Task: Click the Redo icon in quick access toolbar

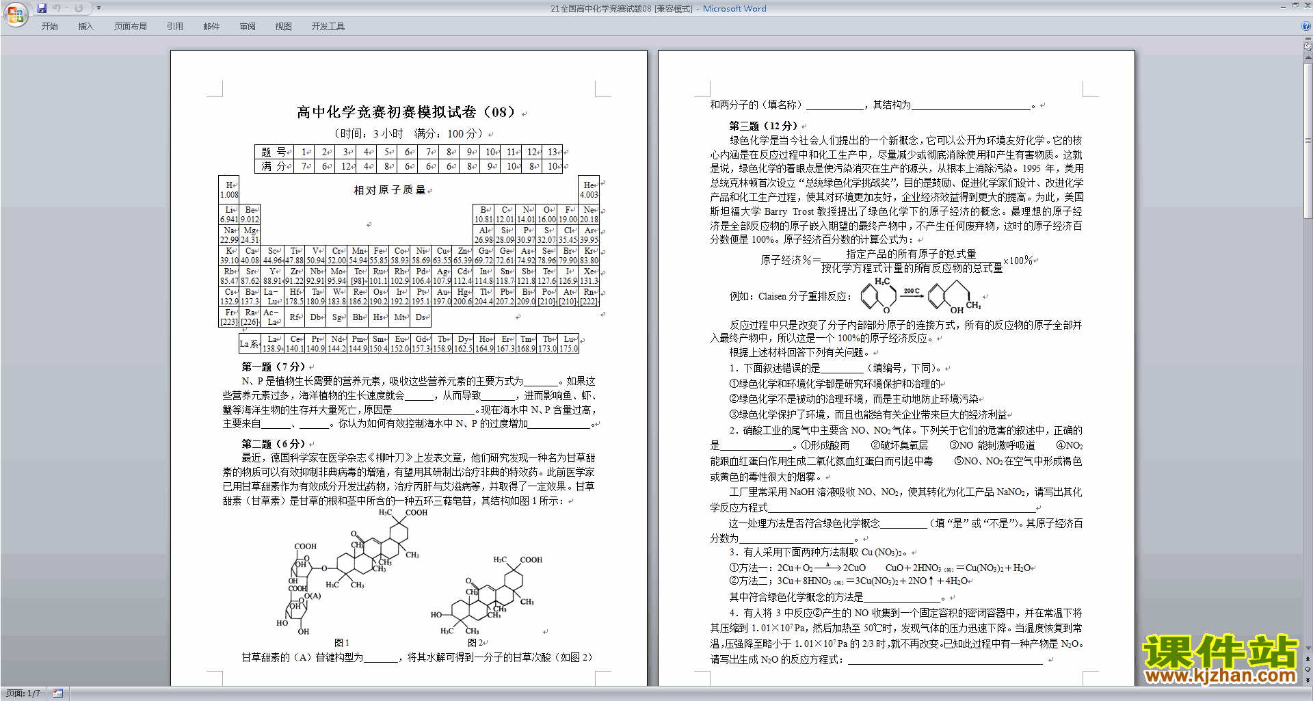Action: click(x=79, y=8)
